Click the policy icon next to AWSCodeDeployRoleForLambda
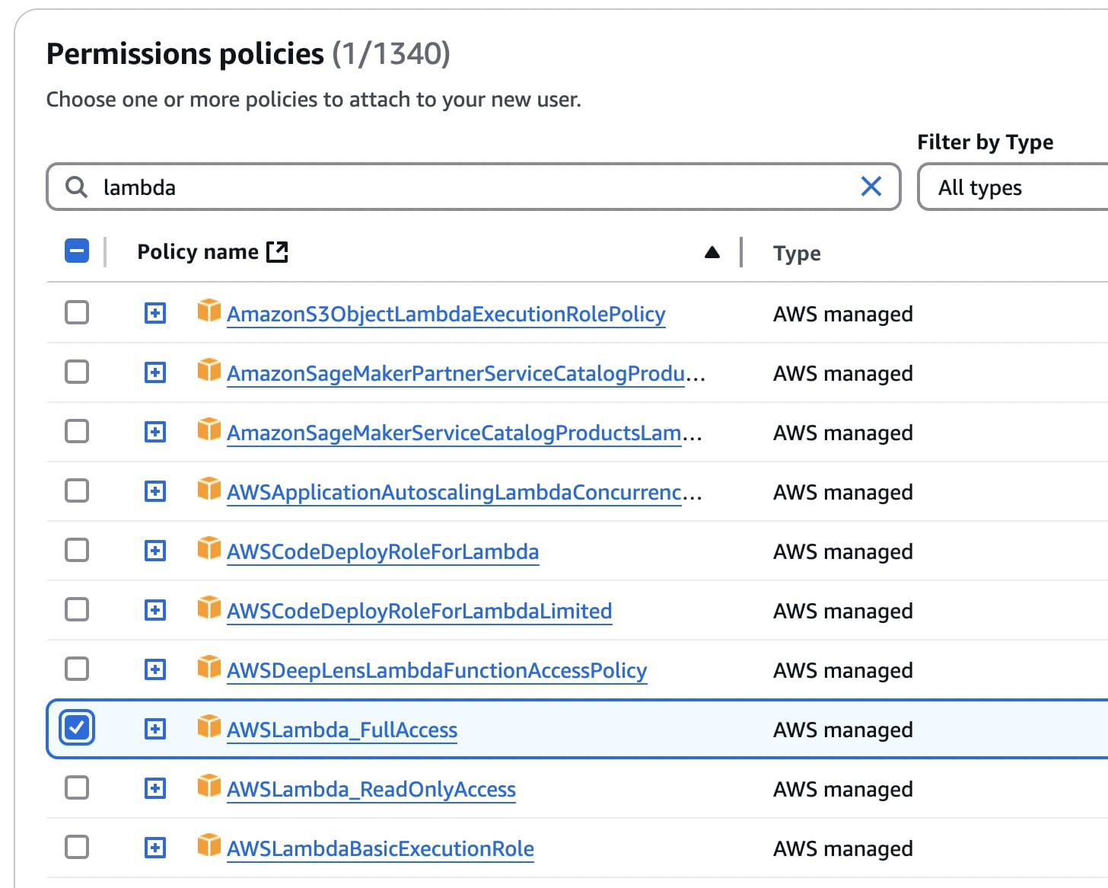The width and height of the screenshot is (1108, 888). tap(209, 548)
